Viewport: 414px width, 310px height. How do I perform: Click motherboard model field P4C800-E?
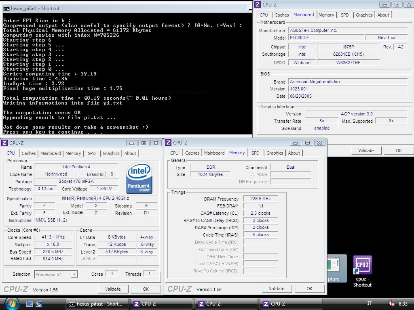[x=326, y=38]
